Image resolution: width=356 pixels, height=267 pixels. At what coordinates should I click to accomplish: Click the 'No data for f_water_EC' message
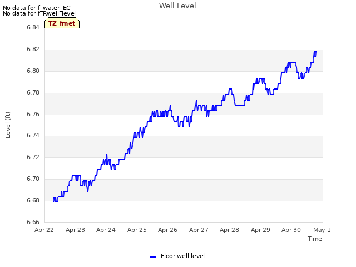(37, 8)
